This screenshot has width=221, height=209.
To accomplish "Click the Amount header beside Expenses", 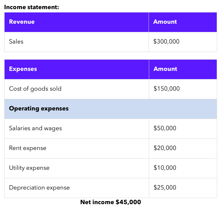I will pyautogui.click(x=165, y=69).
